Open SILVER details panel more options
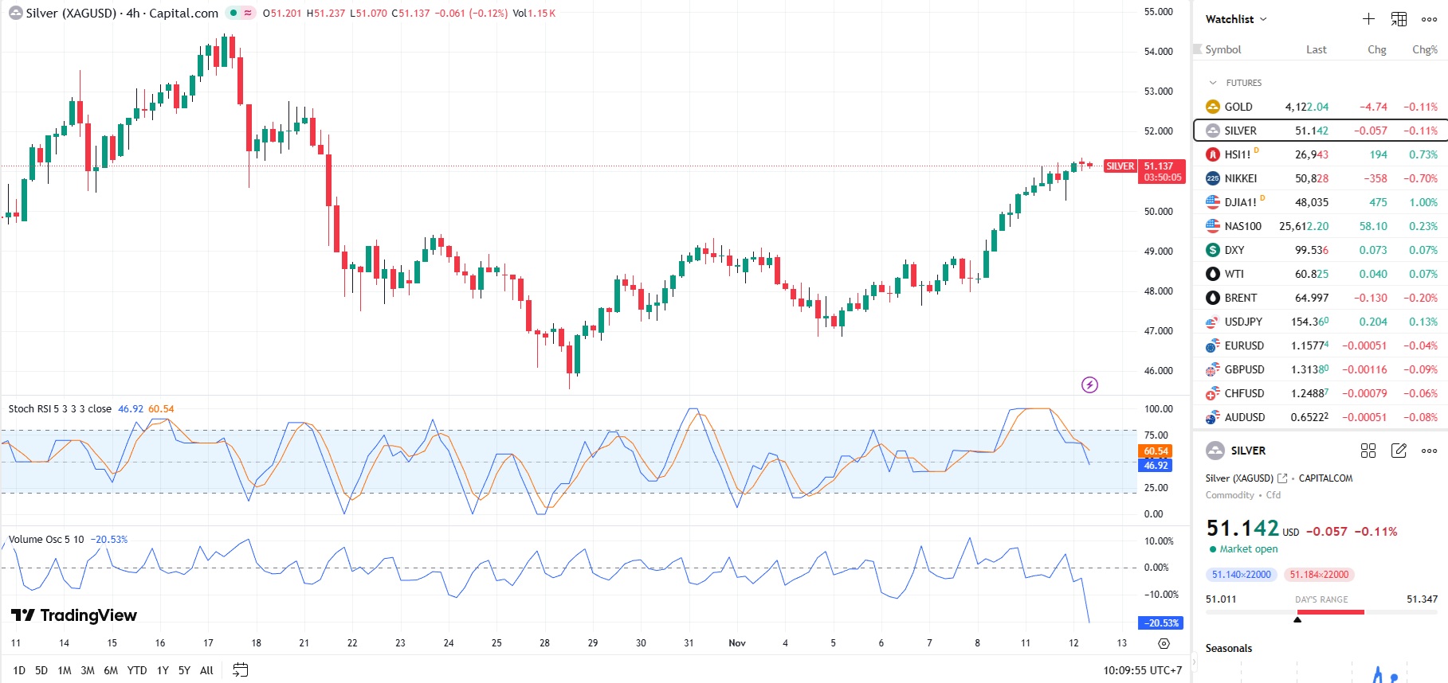 point(1429,451)
